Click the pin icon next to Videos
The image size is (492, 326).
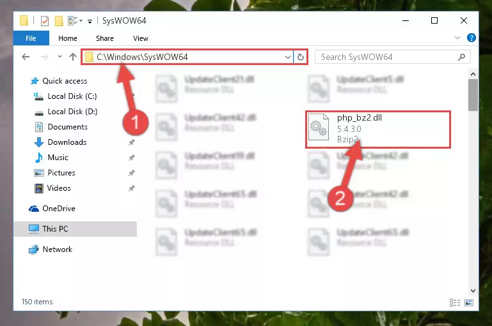[x=131, y=188]
